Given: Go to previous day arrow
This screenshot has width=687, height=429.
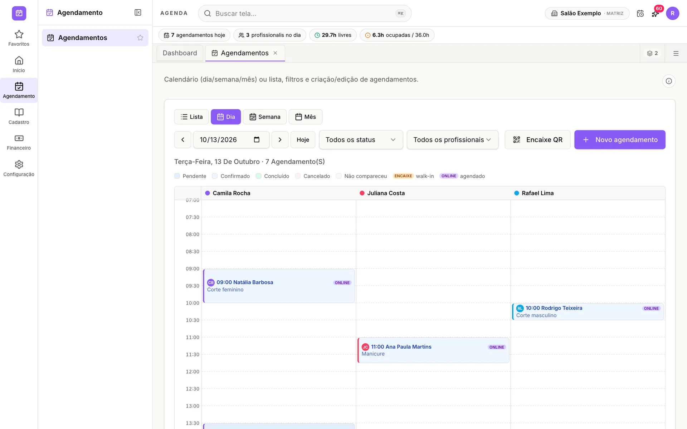Looking at the screenshot, I should click(x=183, y=140).
